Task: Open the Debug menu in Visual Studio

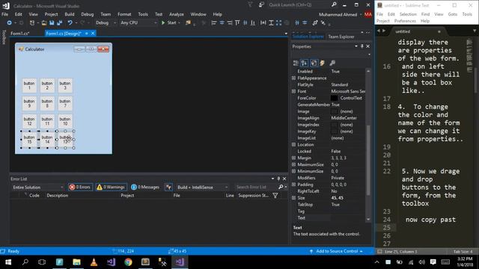Action: [88, 14]
